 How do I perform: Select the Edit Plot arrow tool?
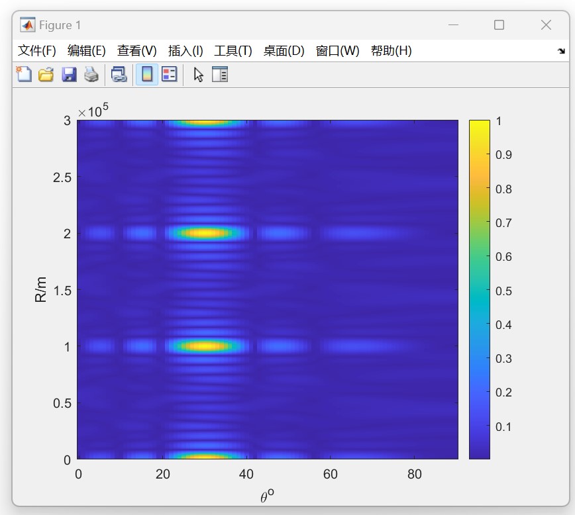pos(198,75)
